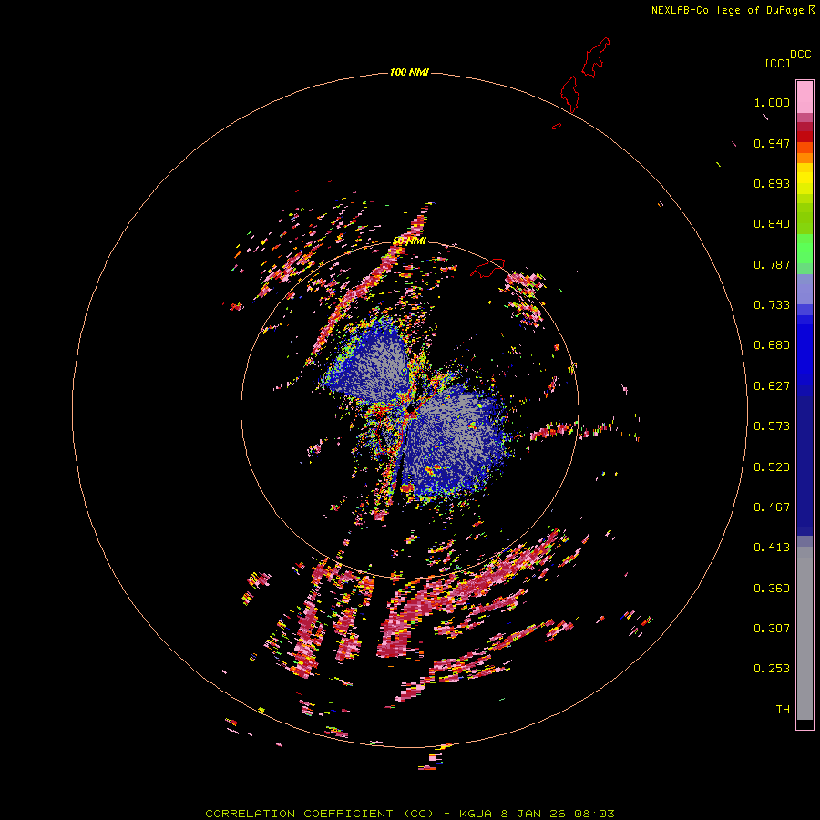Screen dimensions: 820x820
Task: Click the DCC product label above the legend
Action: tap(800, 55)
